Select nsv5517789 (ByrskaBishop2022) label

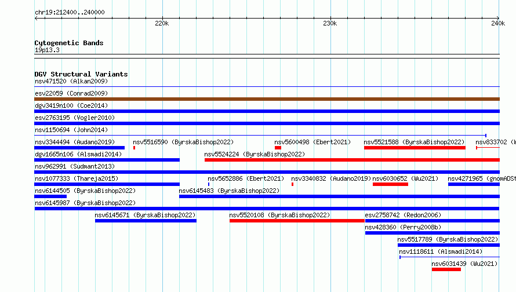(x=448, y=239)
